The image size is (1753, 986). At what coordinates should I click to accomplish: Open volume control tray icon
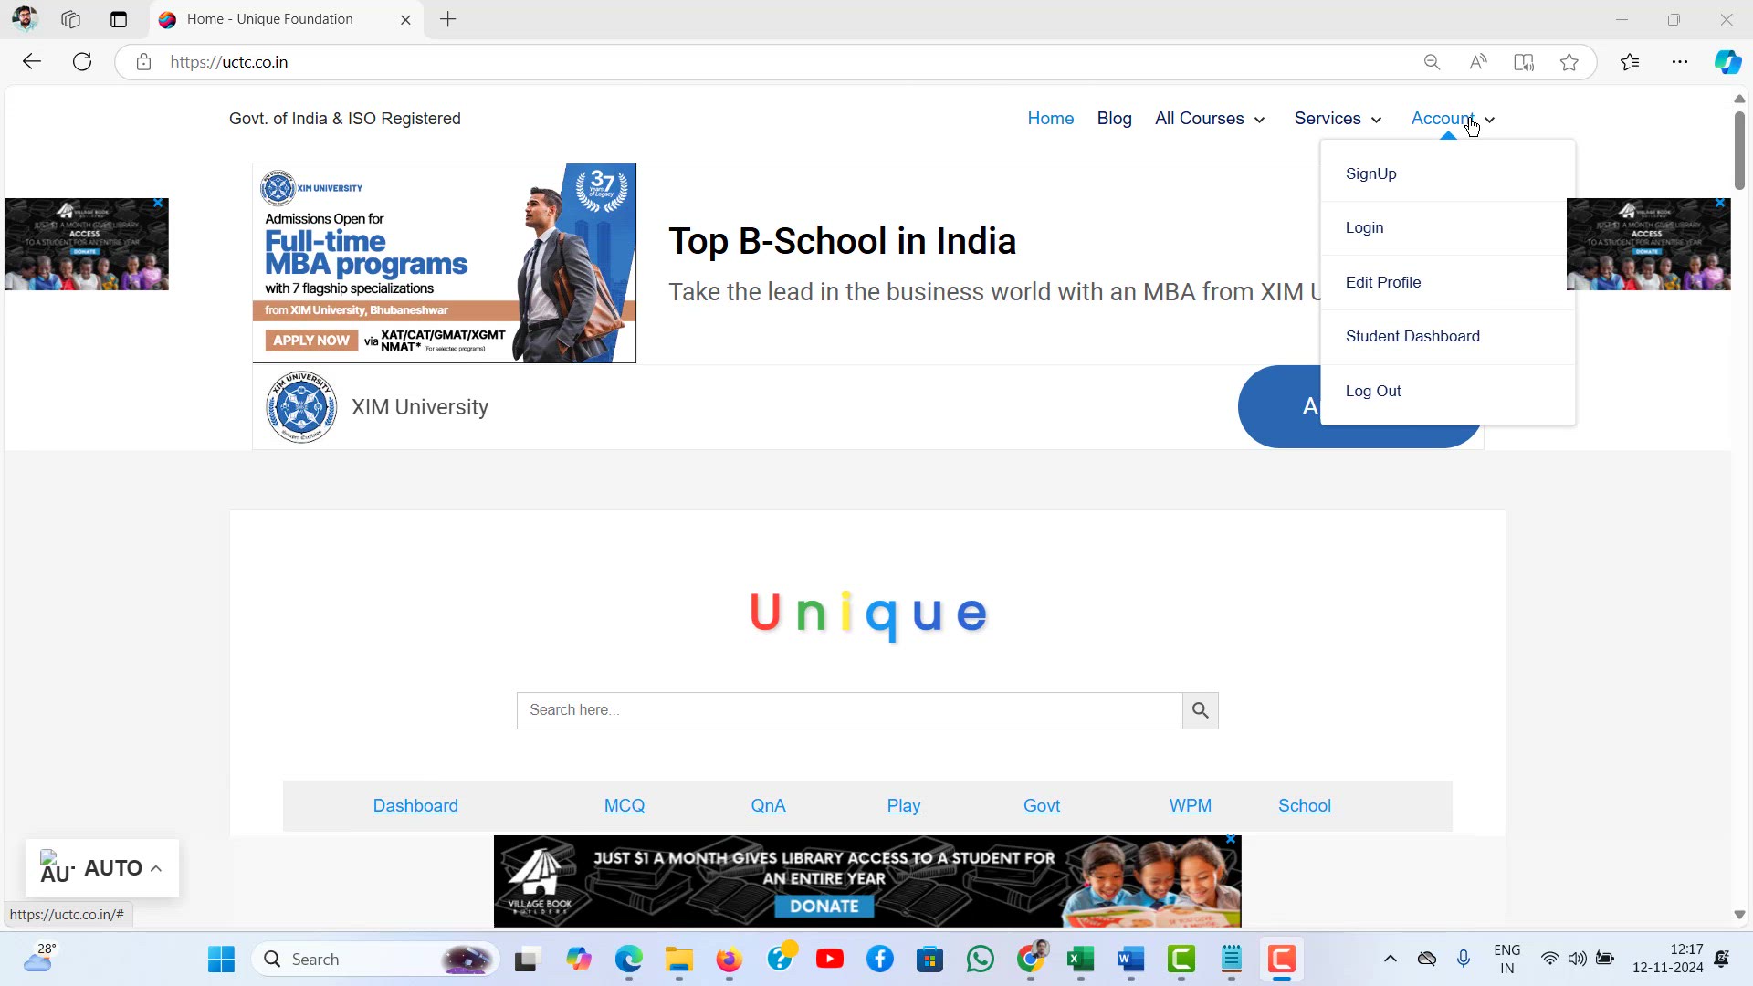pos(1577,959)
